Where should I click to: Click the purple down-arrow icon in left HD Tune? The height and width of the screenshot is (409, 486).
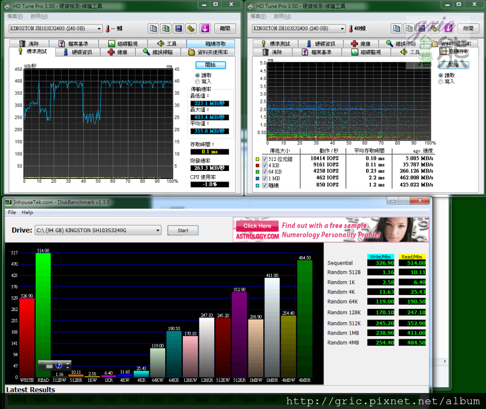click(x=204, y=28)
